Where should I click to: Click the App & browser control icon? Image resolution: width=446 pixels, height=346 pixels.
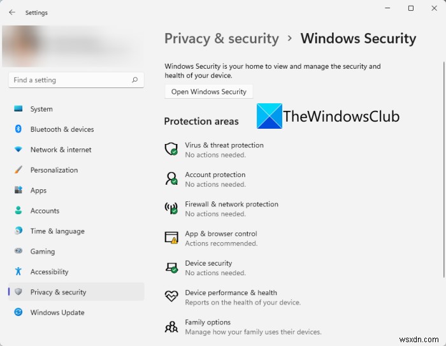click(x=171, y=238)
